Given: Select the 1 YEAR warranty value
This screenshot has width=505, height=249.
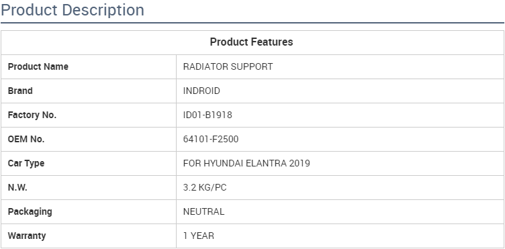Looking at the screenshot, I should pyautogui.click(x=199, y=236).
